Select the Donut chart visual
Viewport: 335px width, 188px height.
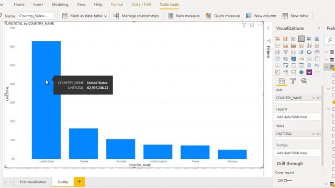[x=309, y=52]
